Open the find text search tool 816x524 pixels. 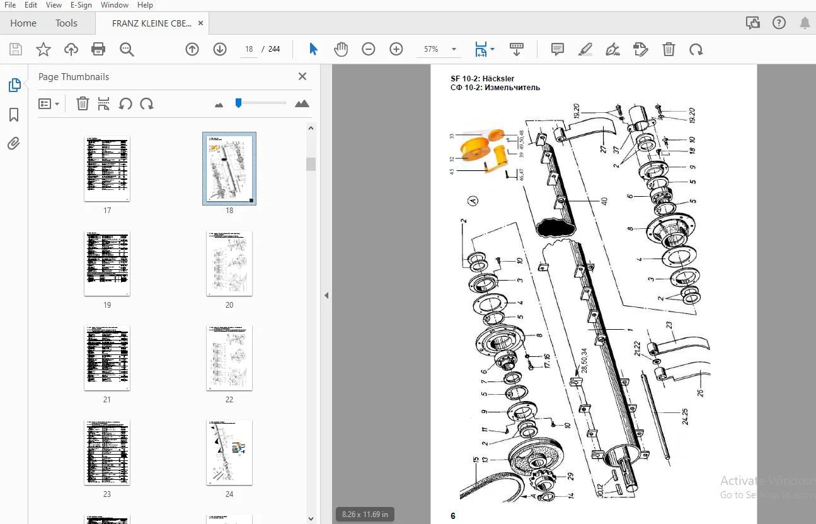click(x=127, y=49)
